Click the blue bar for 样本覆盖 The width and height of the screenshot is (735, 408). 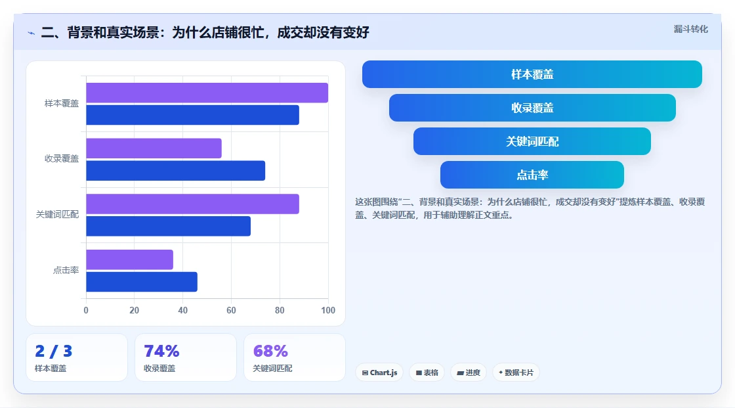[x=192, y=115]
